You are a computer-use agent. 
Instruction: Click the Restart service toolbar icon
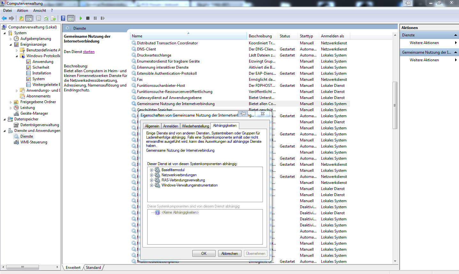[103, 18]
